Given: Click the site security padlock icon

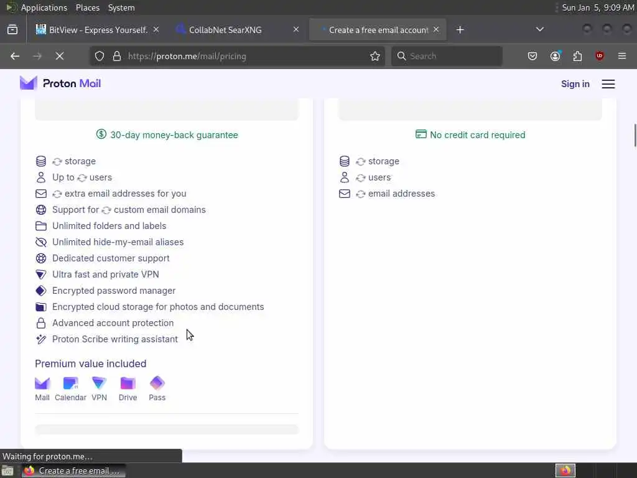Looking at the screenshot, I should pyautogui.click(x=117, y=56).
